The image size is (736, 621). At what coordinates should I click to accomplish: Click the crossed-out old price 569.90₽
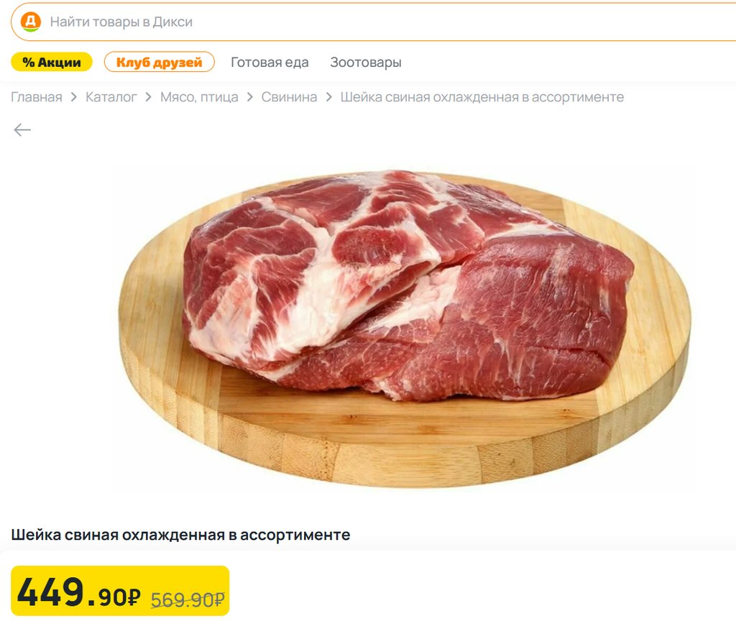[x=188, y=599]
